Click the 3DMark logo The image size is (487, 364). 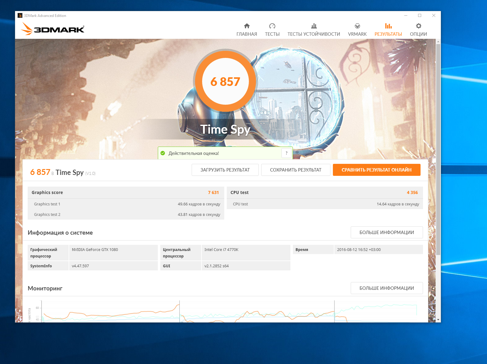53,29
